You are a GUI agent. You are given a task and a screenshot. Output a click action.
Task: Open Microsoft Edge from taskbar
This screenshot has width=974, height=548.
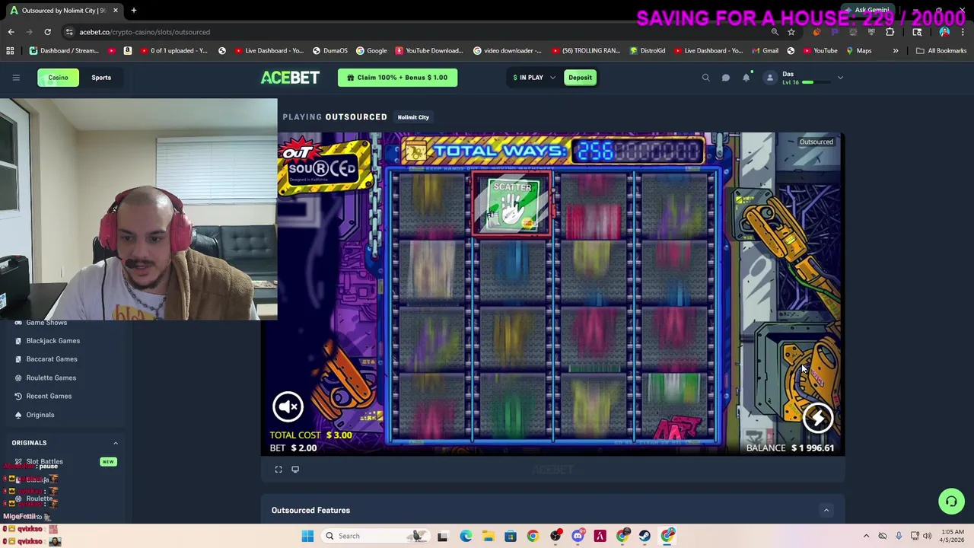(466, 536)
